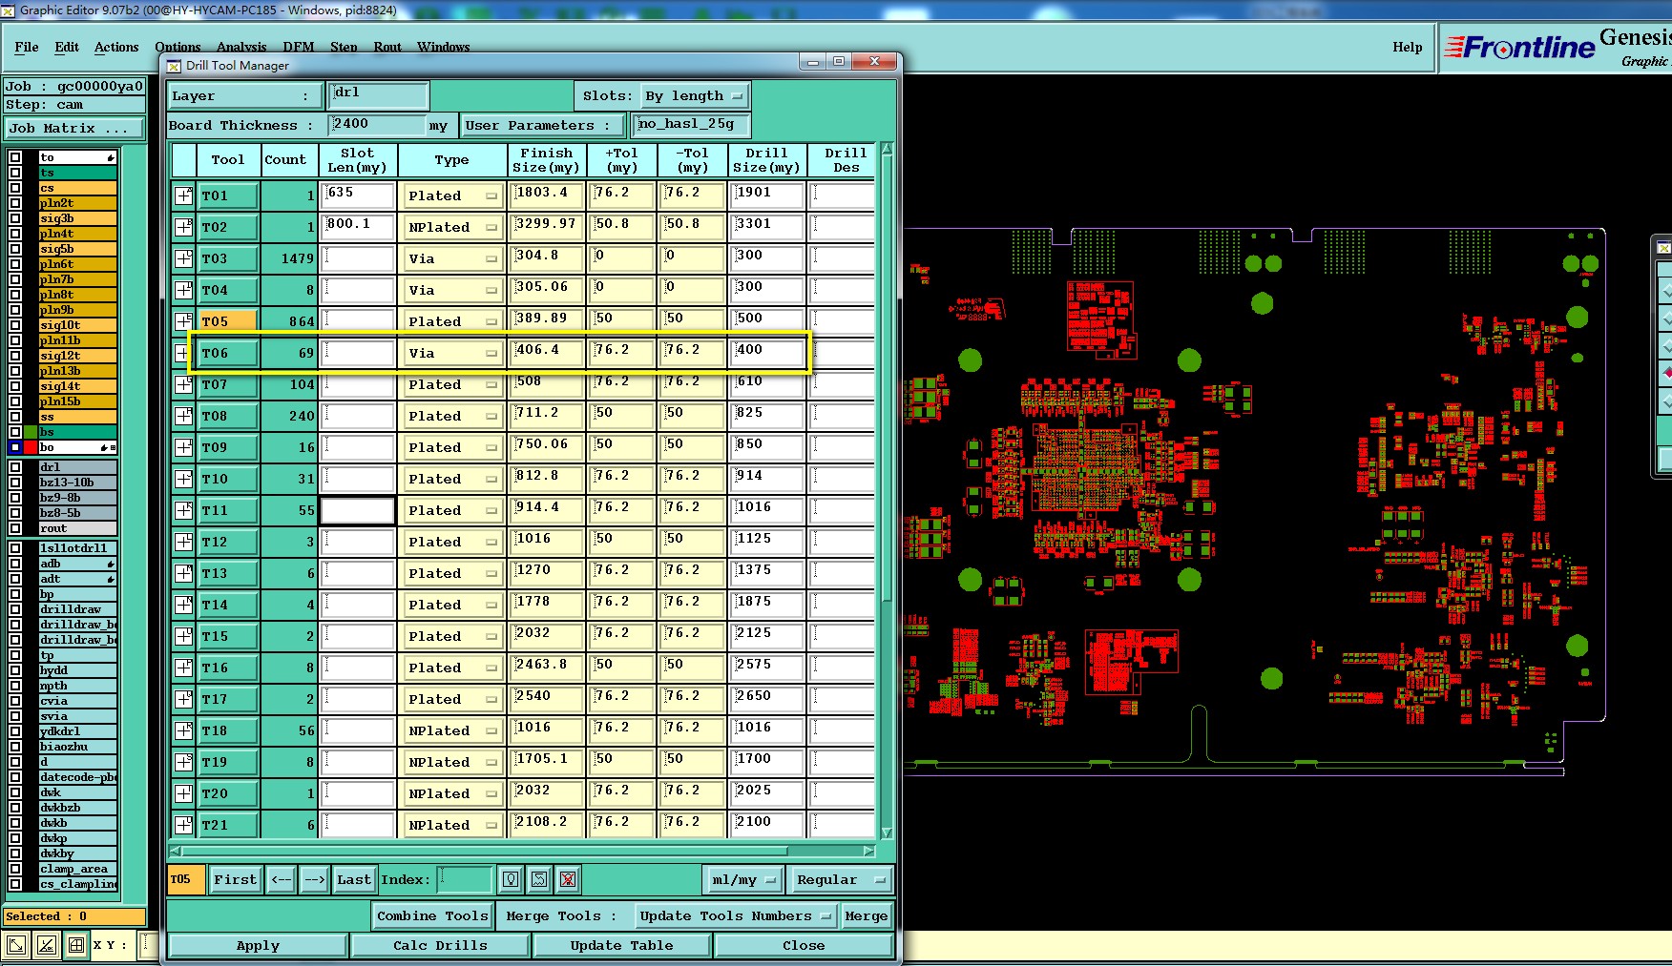The image size is (1672, 966).
Task: Click the swap/refresh icon beside Index field
Action: coord(539,879)
